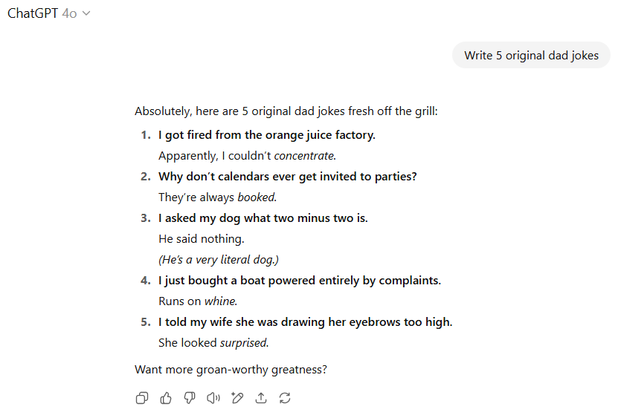Click the dog two minus two joke line
The image size is (621, 415).
click(263, 218)
